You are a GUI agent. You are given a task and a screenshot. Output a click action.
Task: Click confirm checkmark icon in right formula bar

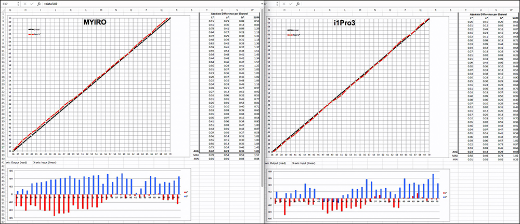291,4
